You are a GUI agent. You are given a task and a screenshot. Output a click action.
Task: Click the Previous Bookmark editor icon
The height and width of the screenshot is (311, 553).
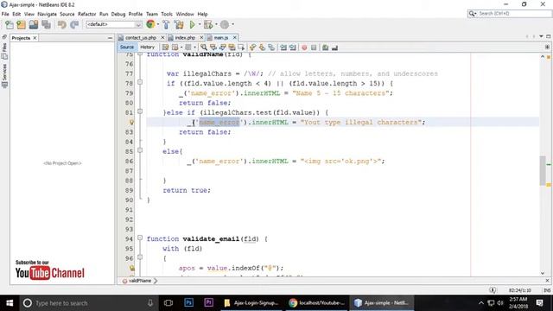point(252,48)
